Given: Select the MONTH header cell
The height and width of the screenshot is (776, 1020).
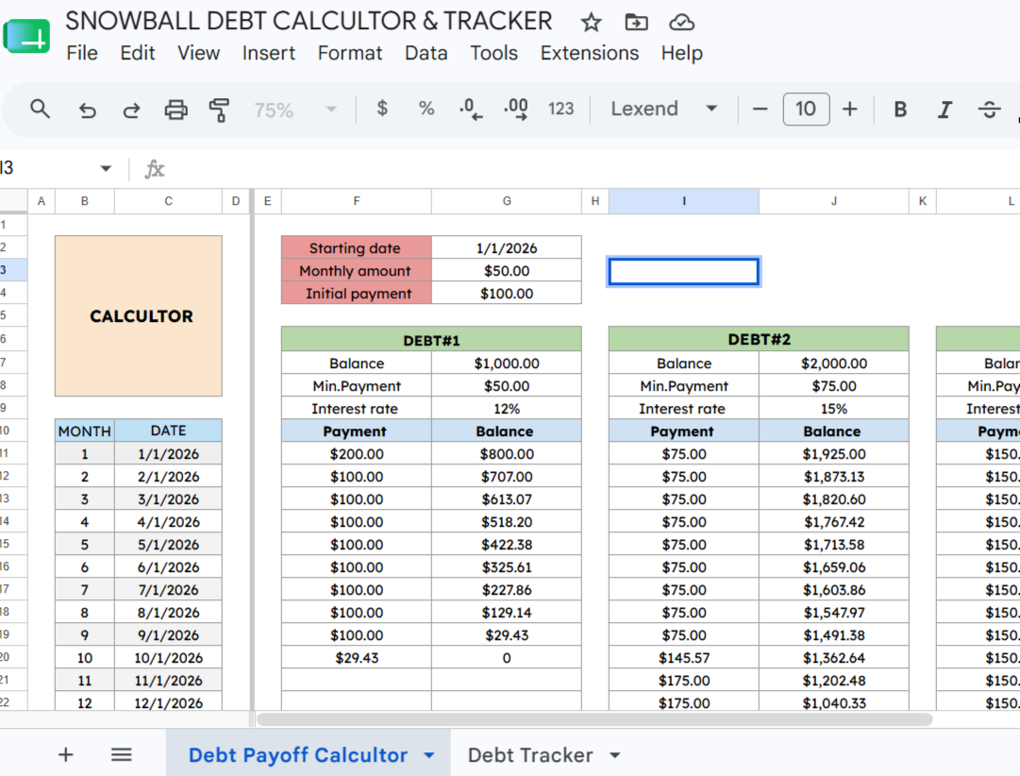Looking at the screenshot, I should point(85,431).
